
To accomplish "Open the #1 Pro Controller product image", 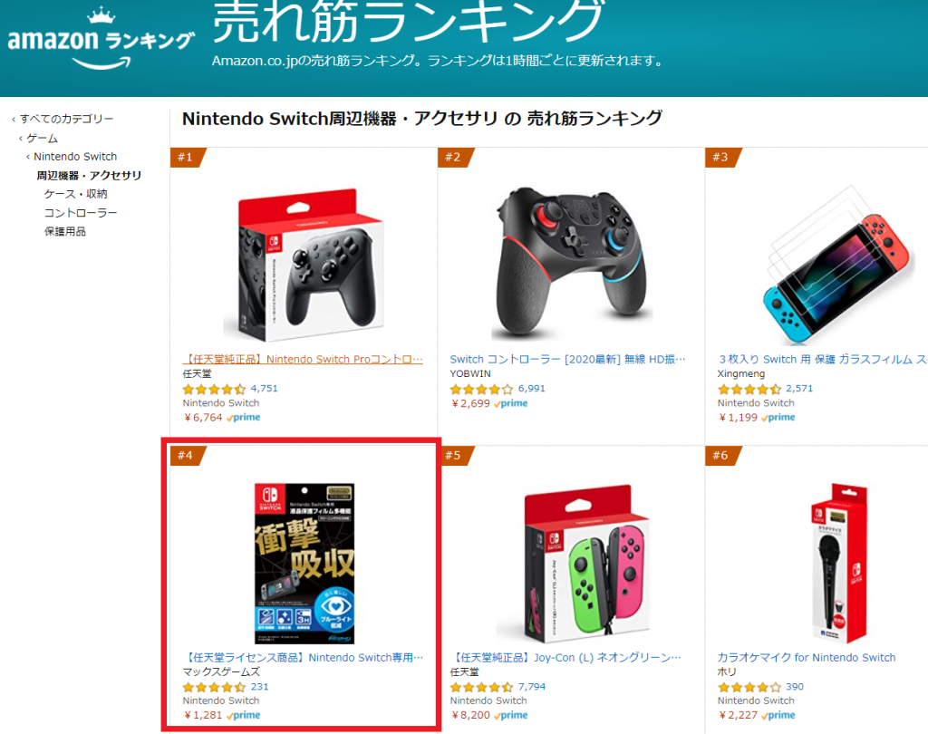I will [x=303, y=265].
